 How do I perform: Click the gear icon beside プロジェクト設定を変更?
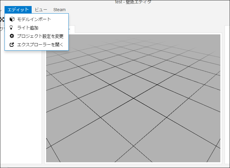tap(12, 36)
